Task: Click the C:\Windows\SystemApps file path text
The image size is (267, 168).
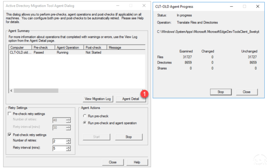Action: [x=208, y=32]
